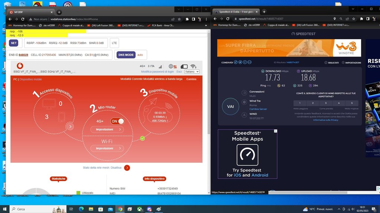380x213 pixels.
Task: Open new tab in Speedtest Chrome window
Action: (x=264, y=11)
